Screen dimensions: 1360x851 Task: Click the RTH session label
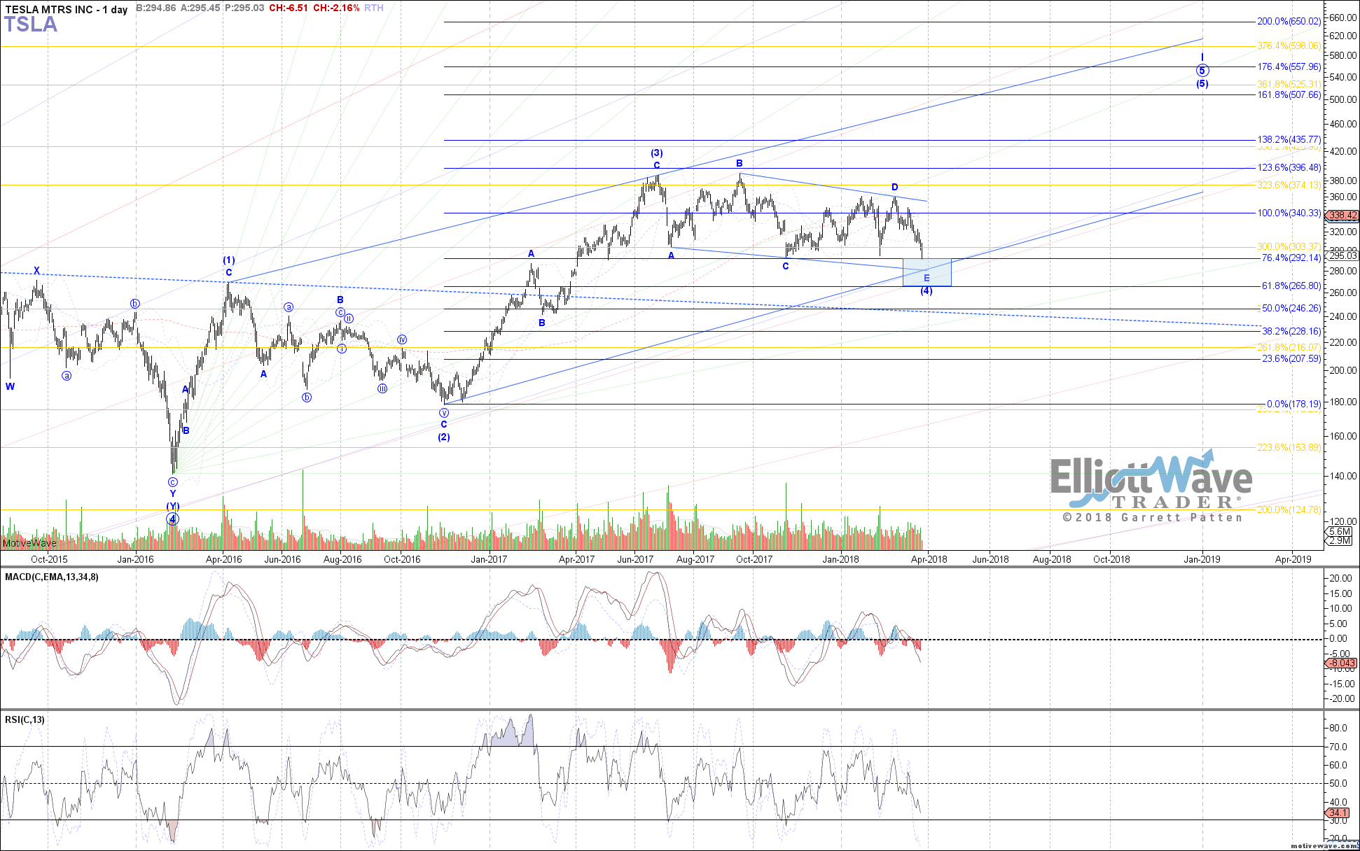point(374,8)
